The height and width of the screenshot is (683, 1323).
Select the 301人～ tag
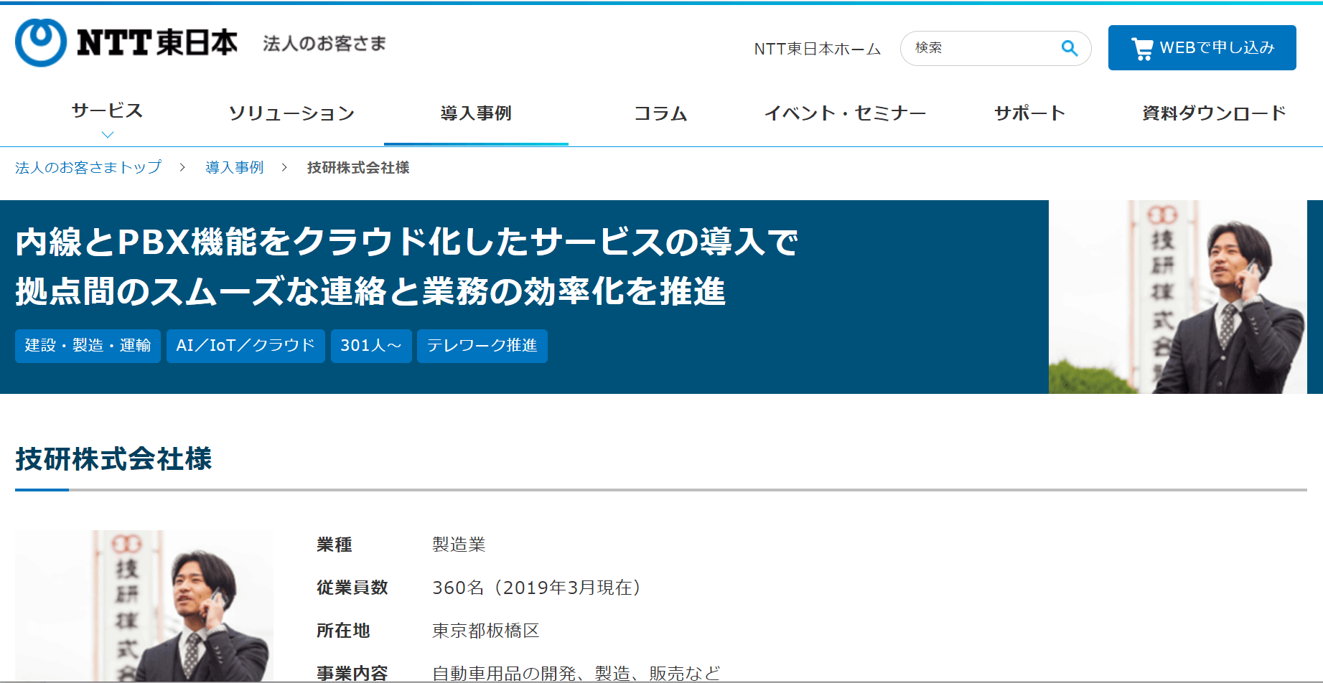point(371,346)
